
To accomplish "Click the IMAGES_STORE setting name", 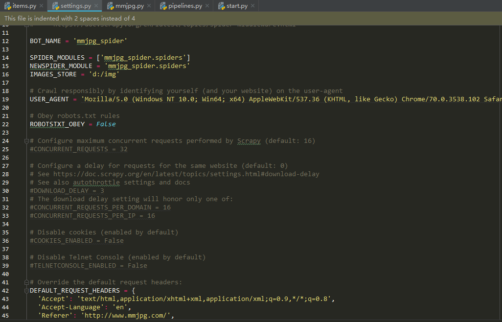I will [53, 74].
